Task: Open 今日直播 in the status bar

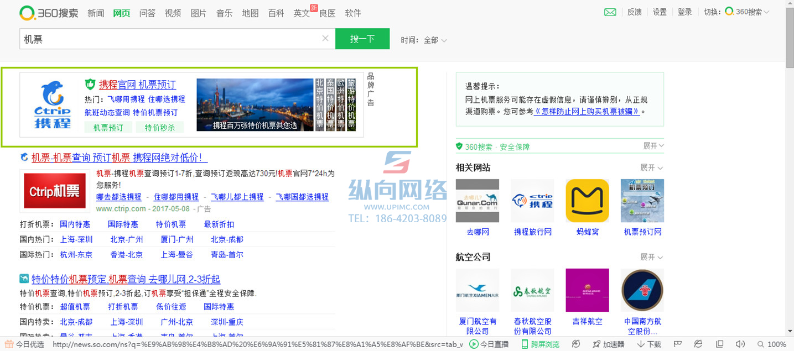Action: pyautogui.click(x=489, y=344)
